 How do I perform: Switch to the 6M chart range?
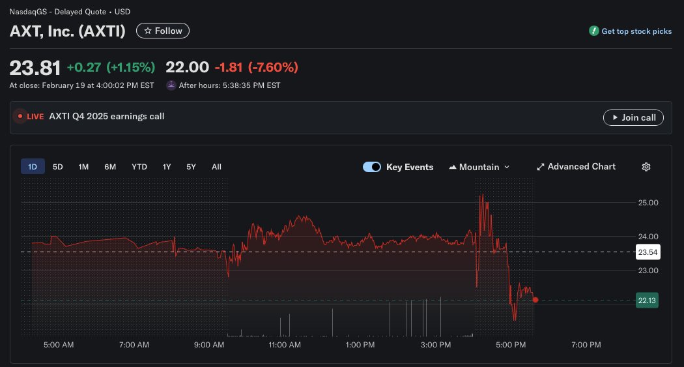[110, 167]
